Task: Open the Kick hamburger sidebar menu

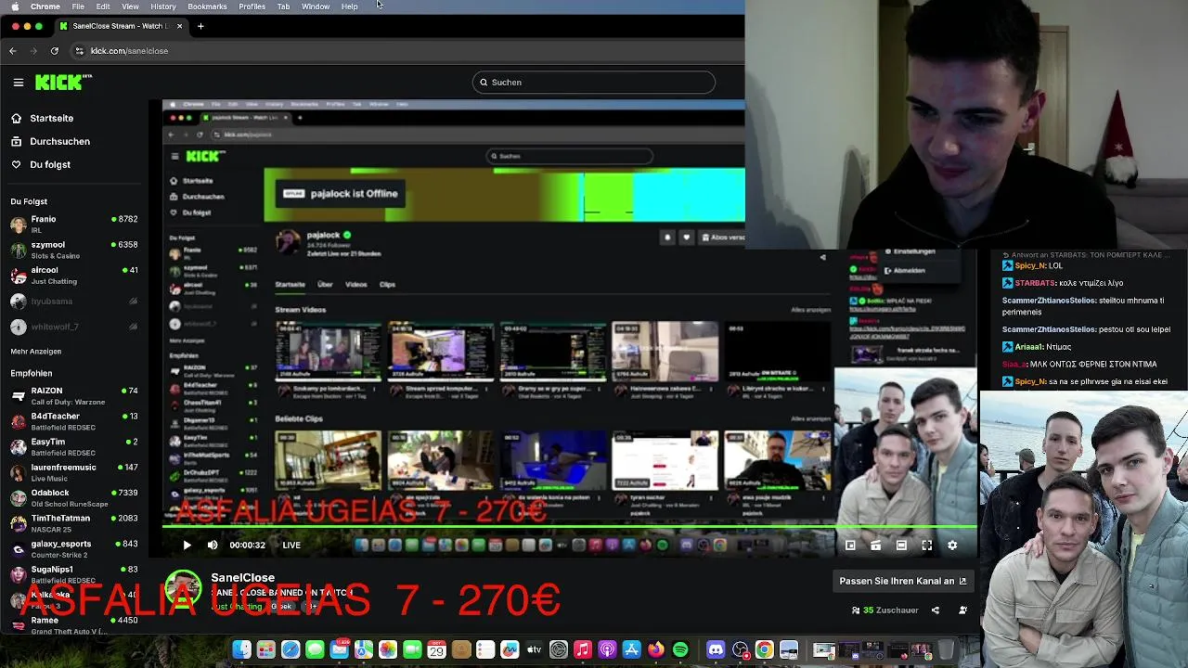Action: click(x=18, y=83)
